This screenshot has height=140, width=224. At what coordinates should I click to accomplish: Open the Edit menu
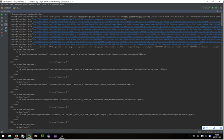coord(6,5)
